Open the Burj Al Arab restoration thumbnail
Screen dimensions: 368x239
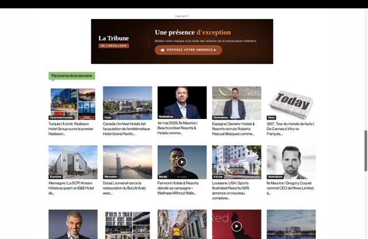[x=128, y=162]
